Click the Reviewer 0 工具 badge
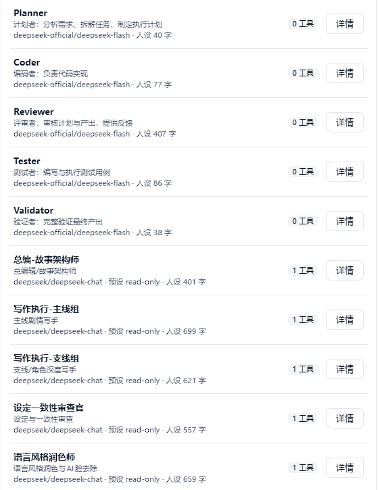The height and width of the screenshot is (490, 378). (x=303, y=122)
